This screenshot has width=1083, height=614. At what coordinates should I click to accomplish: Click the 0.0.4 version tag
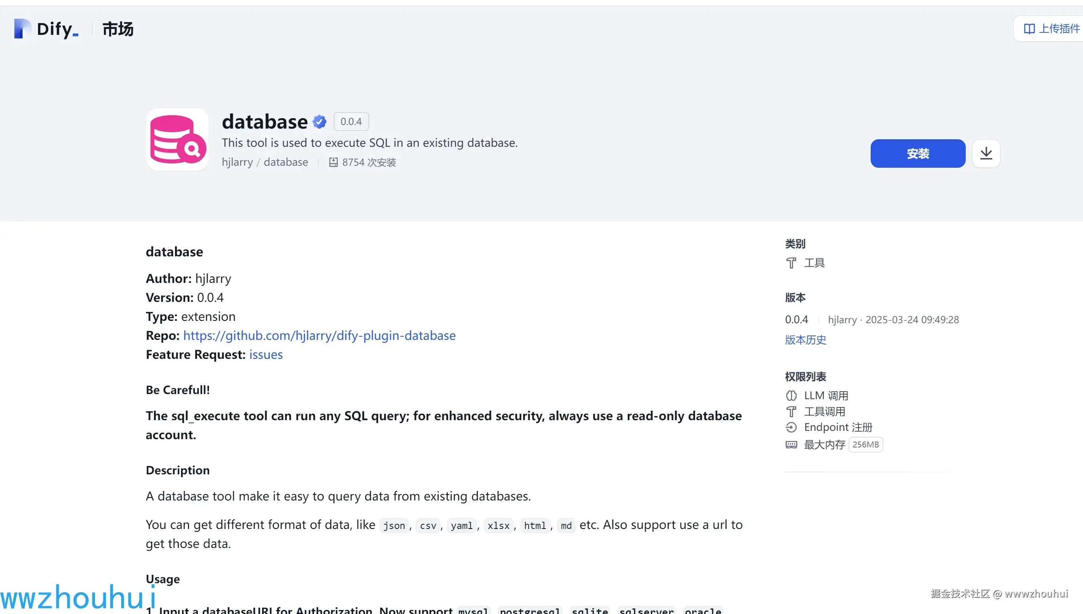351,121
